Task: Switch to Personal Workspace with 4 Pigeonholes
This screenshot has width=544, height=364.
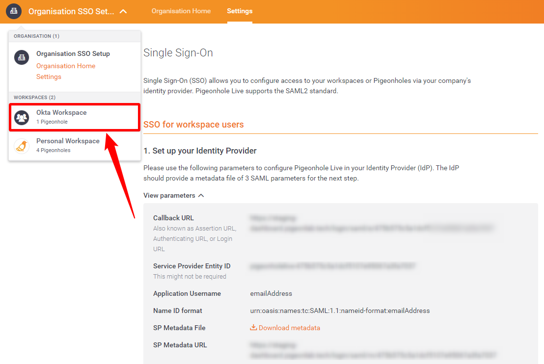Action: tap(68, 145)
